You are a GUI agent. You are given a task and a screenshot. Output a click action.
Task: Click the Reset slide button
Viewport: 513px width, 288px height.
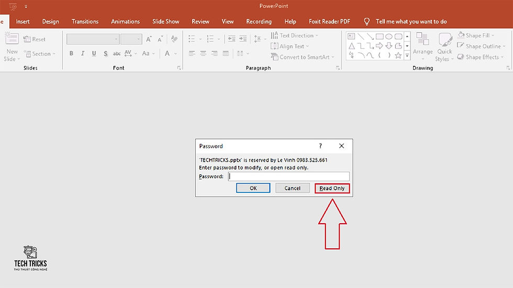pyautogui.click(x=35, y=39)
